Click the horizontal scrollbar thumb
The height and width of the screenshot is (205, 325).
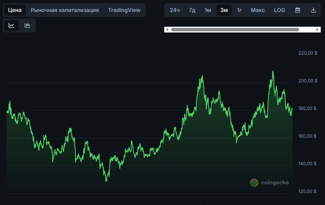(x=235, y=29)
